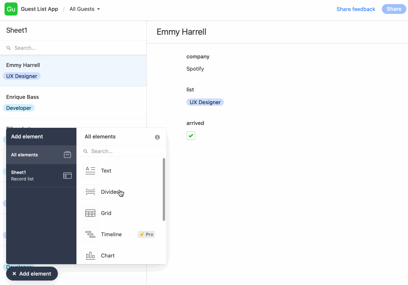This screenshot has height=285, width=408.
Task: Select the Text element icon
Action: (90, 170)
